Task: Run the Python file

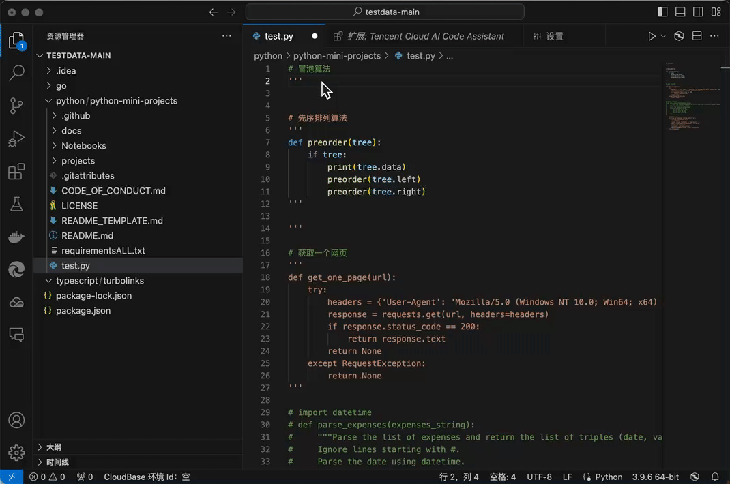Action: click(x=652, y=36)
